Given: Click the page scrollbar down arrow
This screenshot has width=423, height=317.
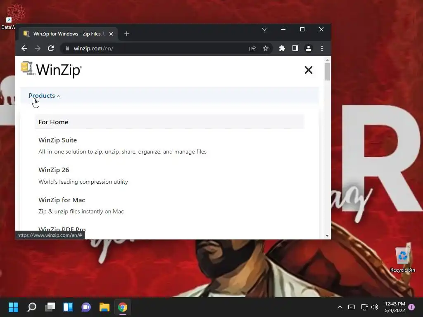Looking at the screenshot, I should click(327, 236).
